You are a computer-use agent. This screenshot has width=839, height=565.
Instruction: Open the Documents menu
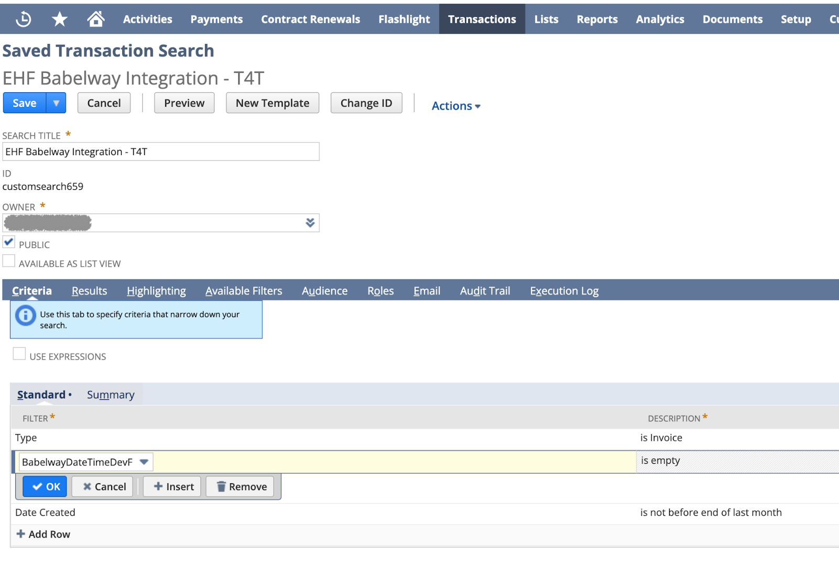(733, 19)
